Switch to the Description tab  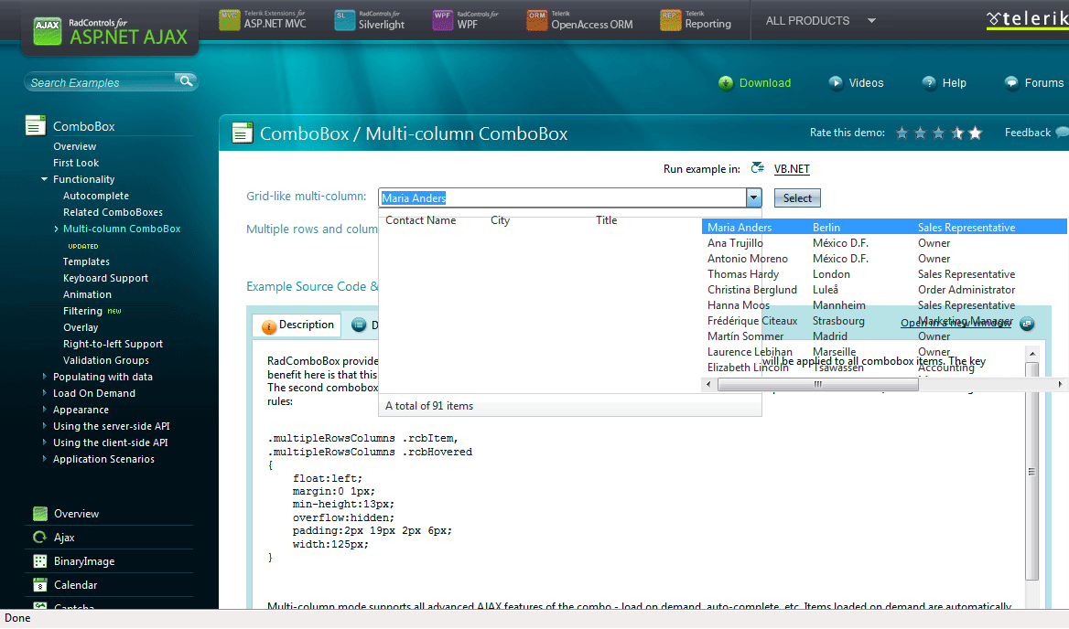[x=297, y=325]
